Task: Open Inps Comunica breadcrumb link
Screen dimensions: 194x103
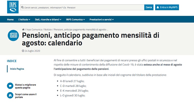Action: tap(34, 30)
